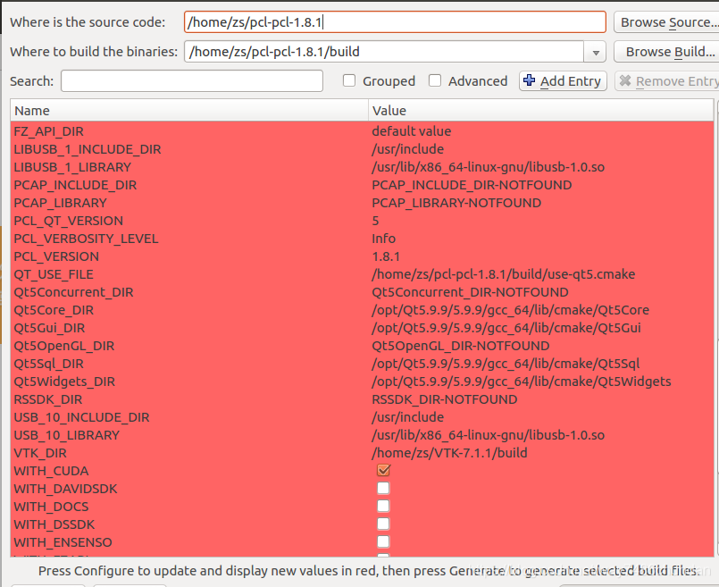Edit the Qt5OpenGL_DIR-NOTFOUND value
The image size is (719, 587).
pos(460,346)
